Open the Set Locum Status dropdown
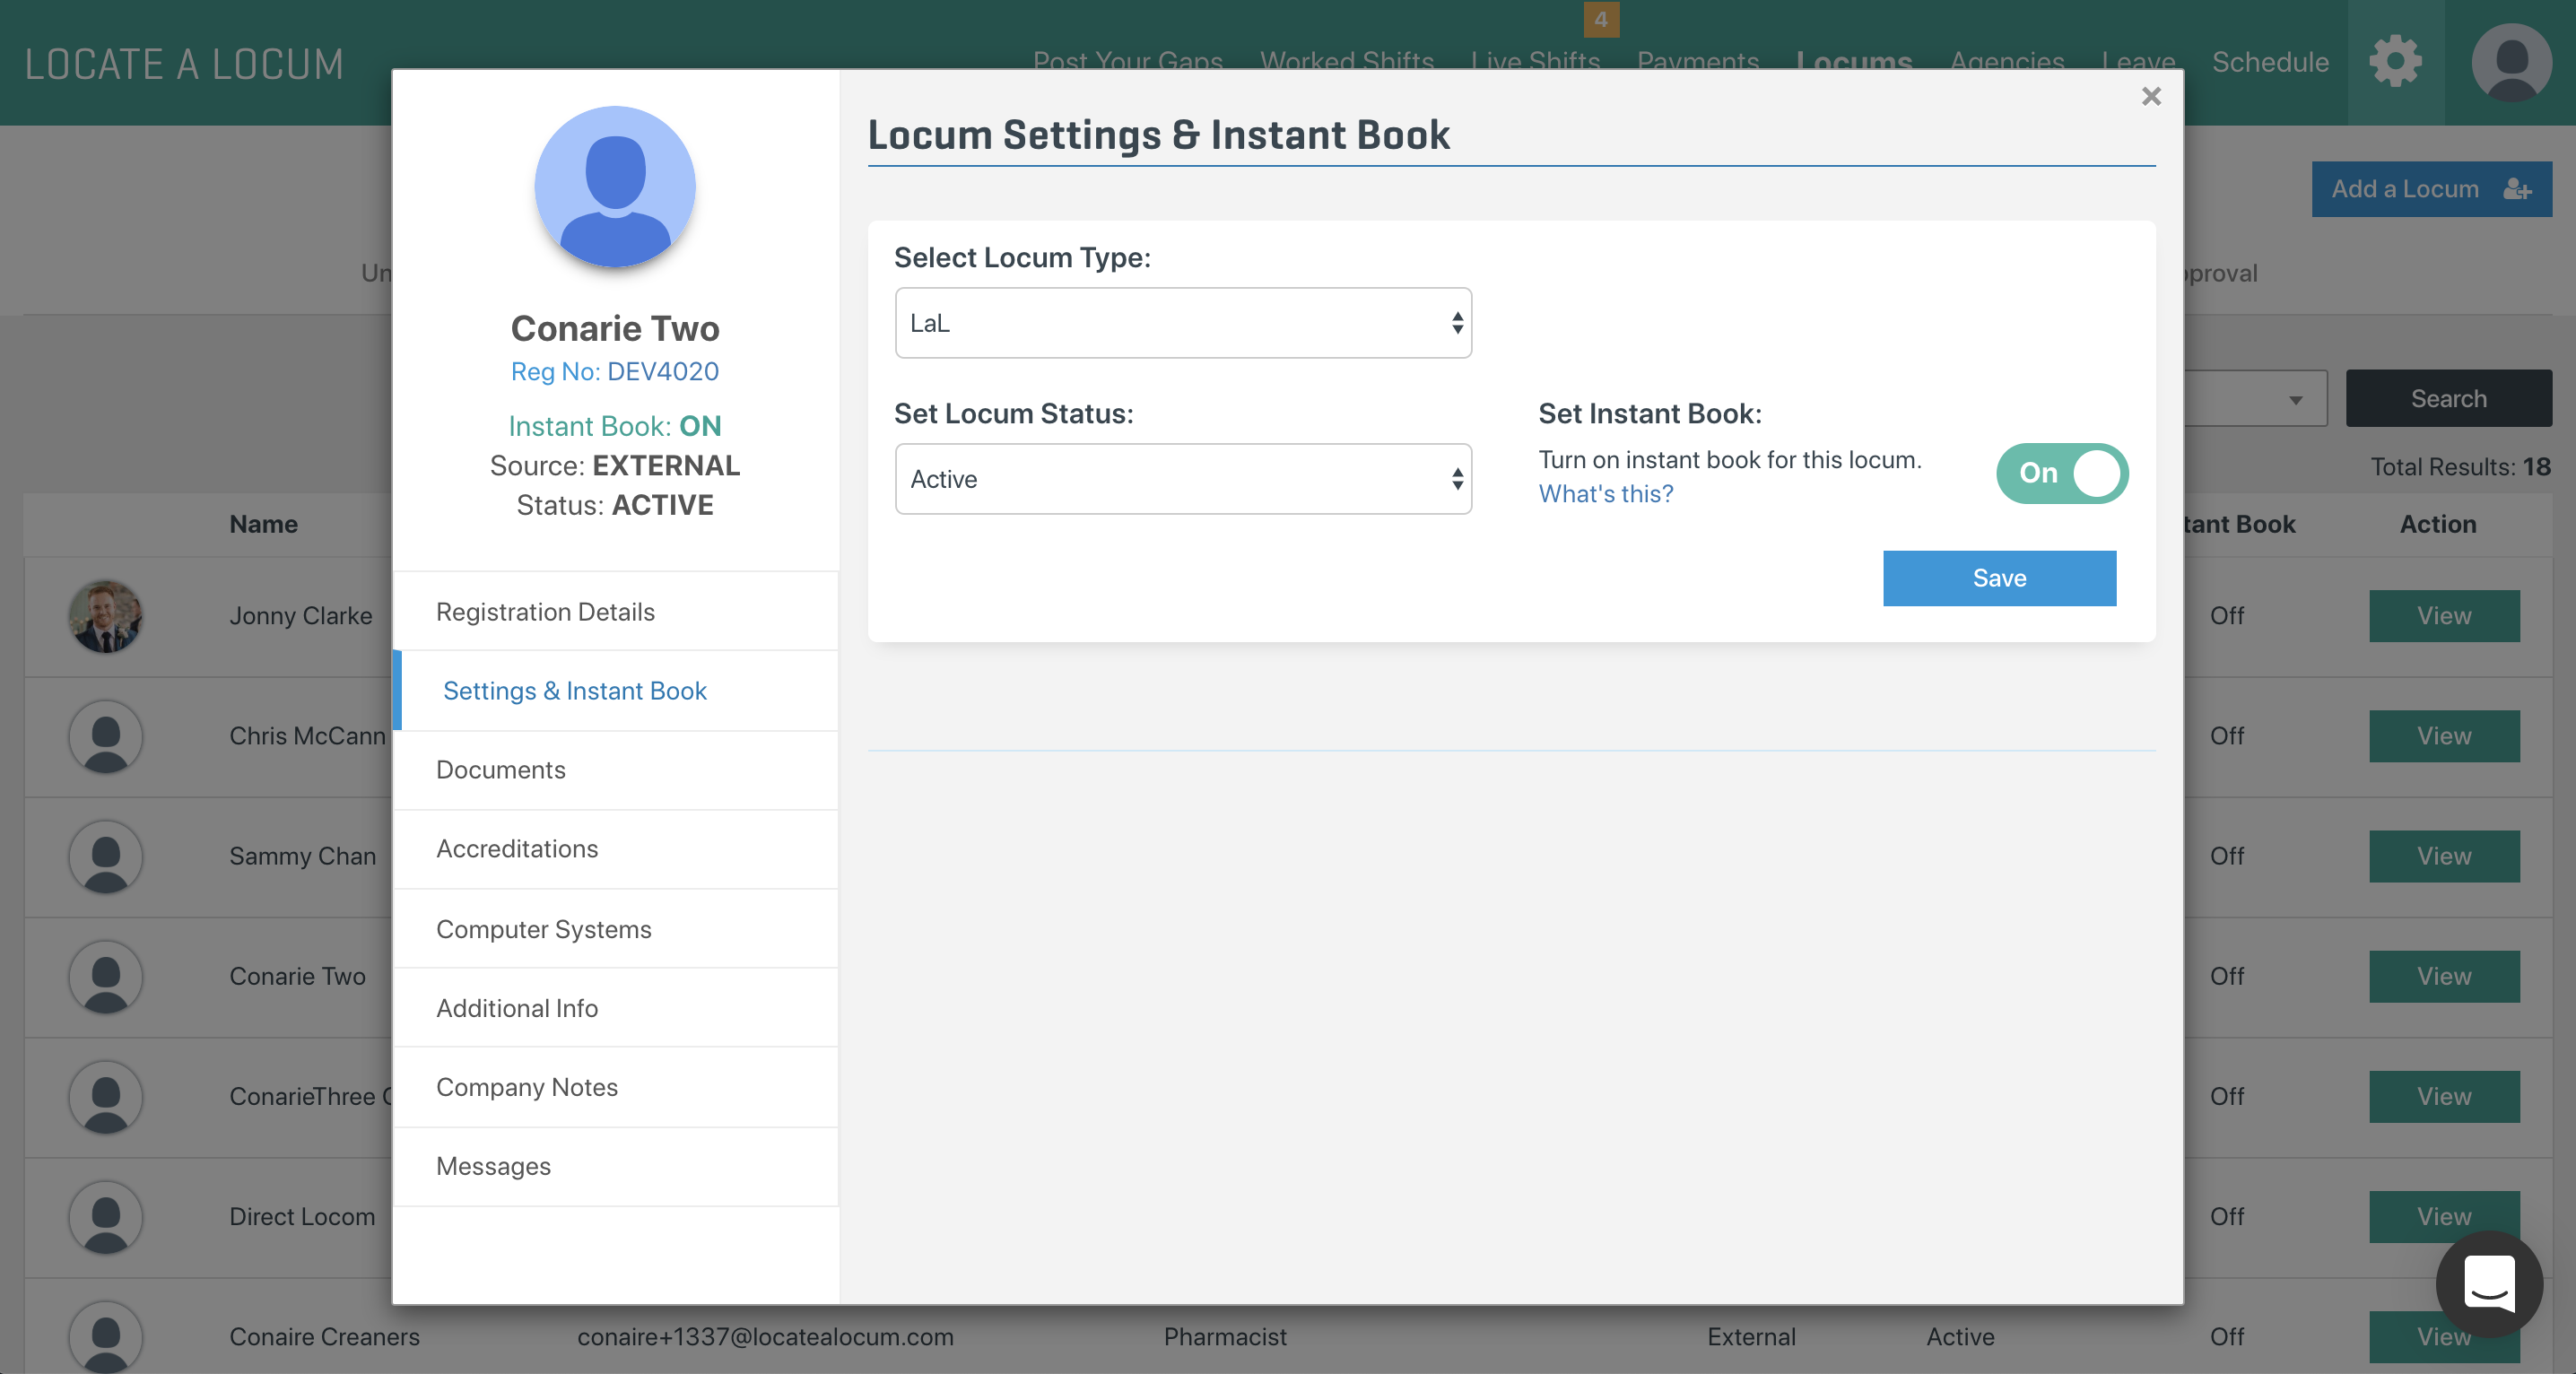 [x=1182, y=479]
